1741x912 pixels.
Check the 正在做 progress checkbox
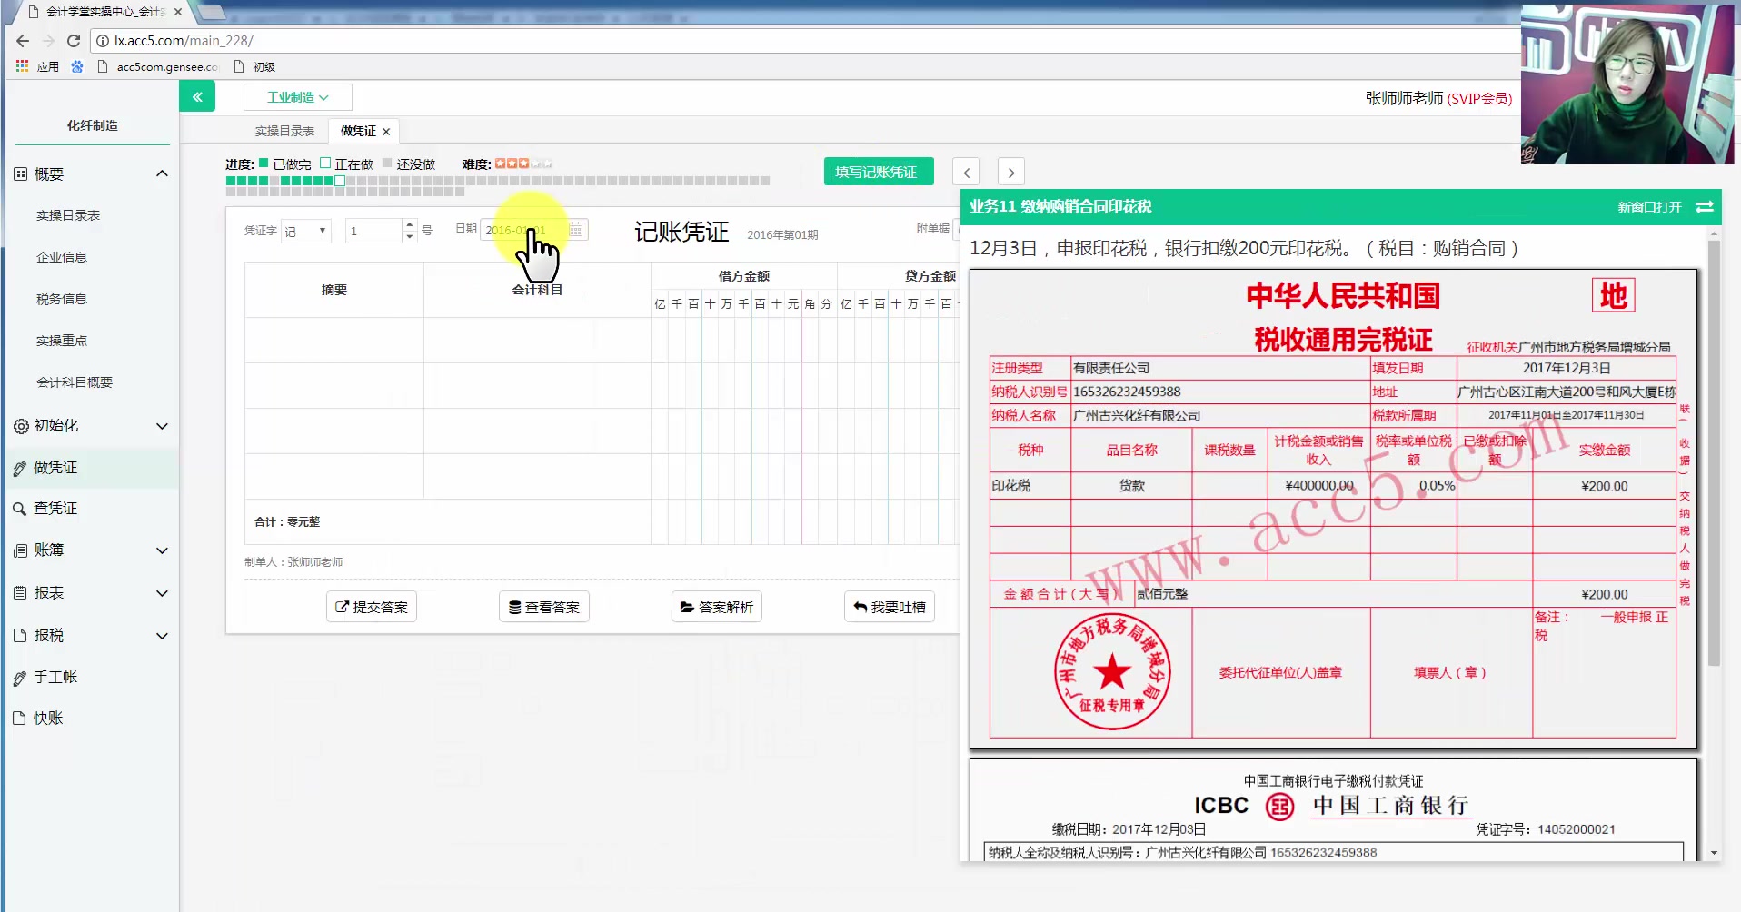[x=325, y=164]
